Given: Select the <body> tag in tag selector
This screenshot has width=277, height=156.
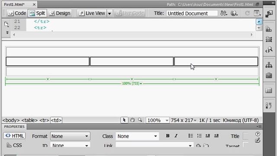Looking at the screenshot, I should (11, 120).
